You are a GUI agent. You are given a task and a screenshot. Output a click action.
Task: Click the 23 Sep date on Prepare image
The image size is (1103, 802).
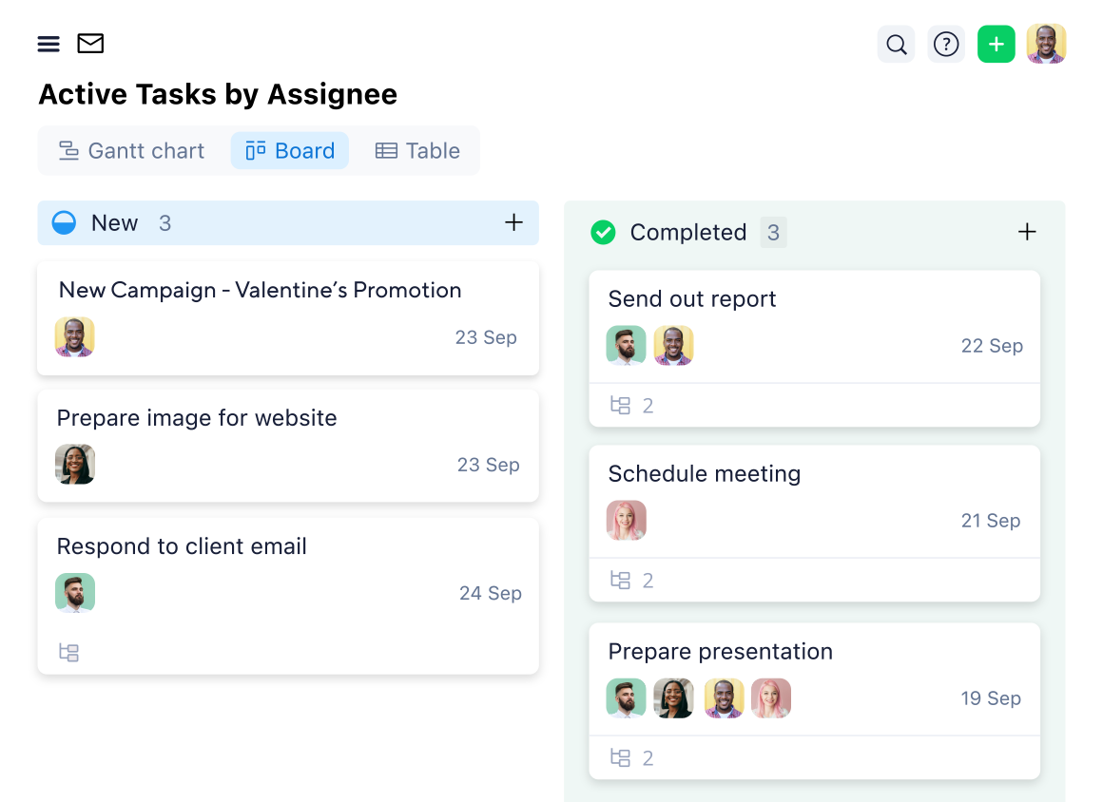(x=488, y=465)
